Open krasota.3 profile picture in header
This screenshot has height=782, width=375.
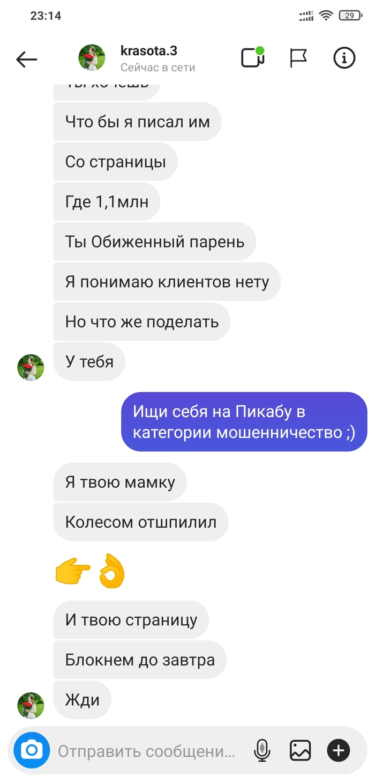(x=92, y=58)
